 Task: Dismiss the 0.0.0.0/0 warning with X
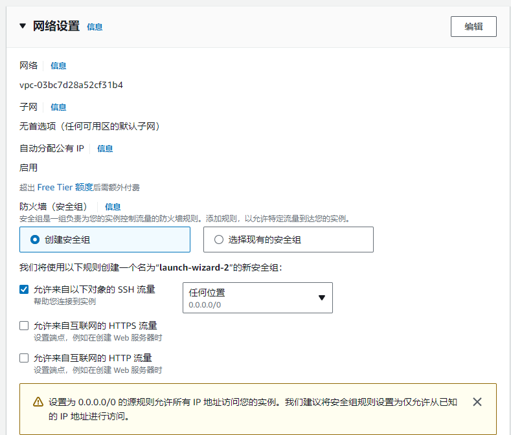pyautogui.click(x=477, y=402)
